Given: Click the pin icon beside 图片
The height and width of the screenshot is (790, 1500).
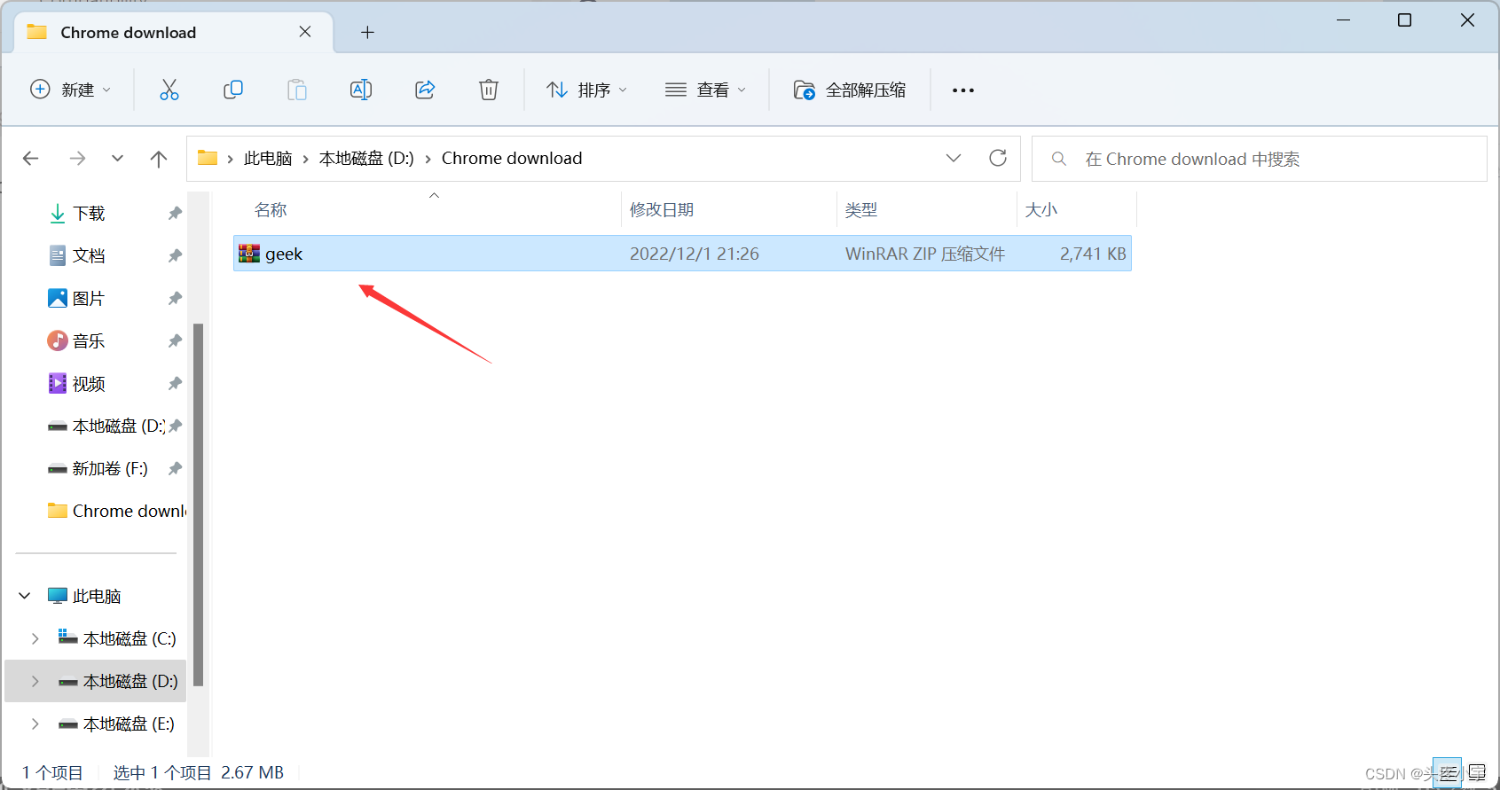Looking at the screenshot, I should point(175,299).
